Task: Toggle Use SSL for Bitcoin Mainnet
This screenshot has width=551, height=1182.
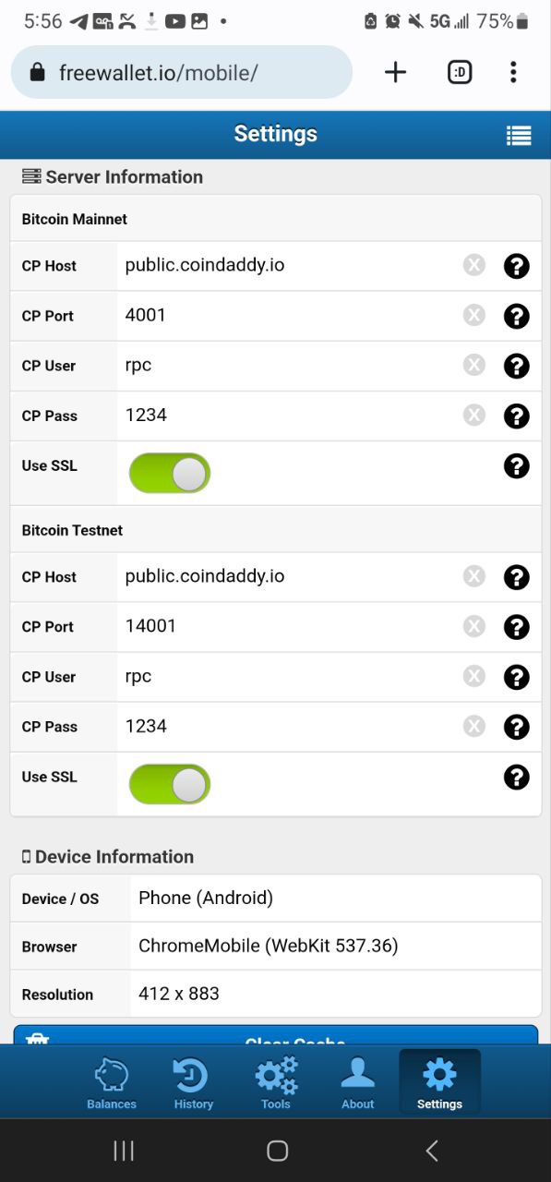Action: click(x=170, y=473)
